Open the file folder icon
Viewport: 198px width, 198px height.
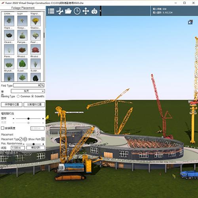[x=68, y=11]
